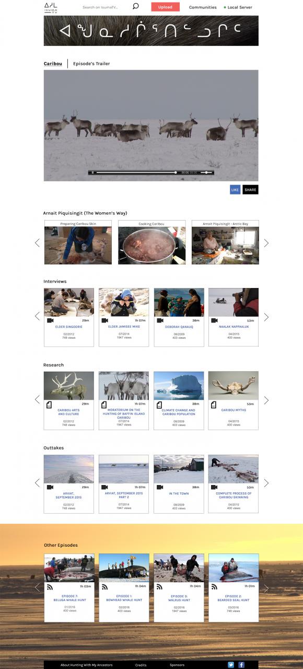The image size is (303, 669).
Task: Advance the Outtakes carousel with right arrow
Action: (266, 483)
